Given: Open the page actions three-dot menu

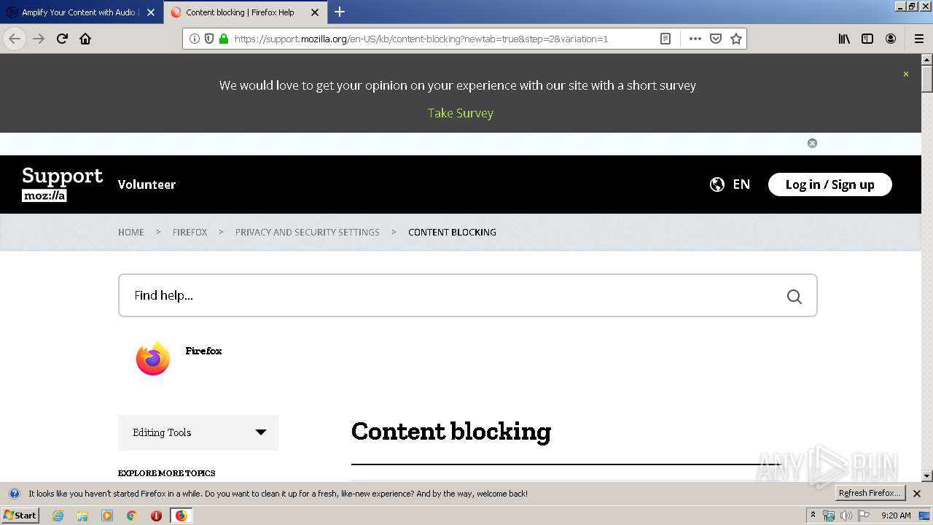Looking at the screenshot, I should pyautogui.click(x=695, y=39).
